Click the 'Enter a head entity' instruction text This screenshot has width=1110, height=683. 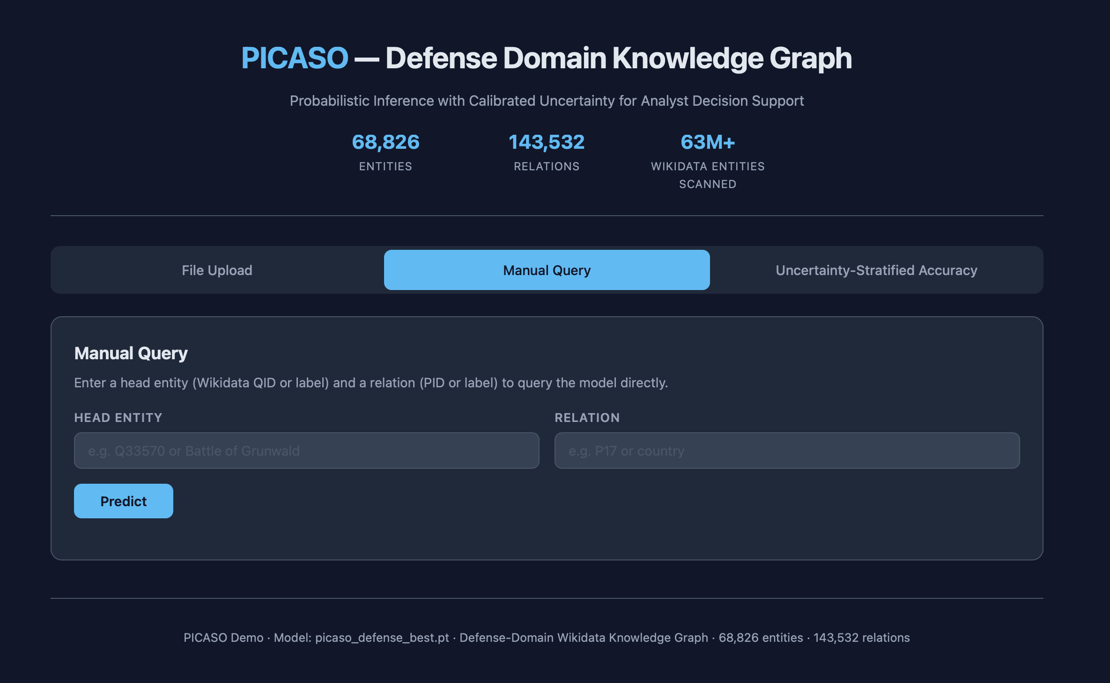click(x=371, y=383)
